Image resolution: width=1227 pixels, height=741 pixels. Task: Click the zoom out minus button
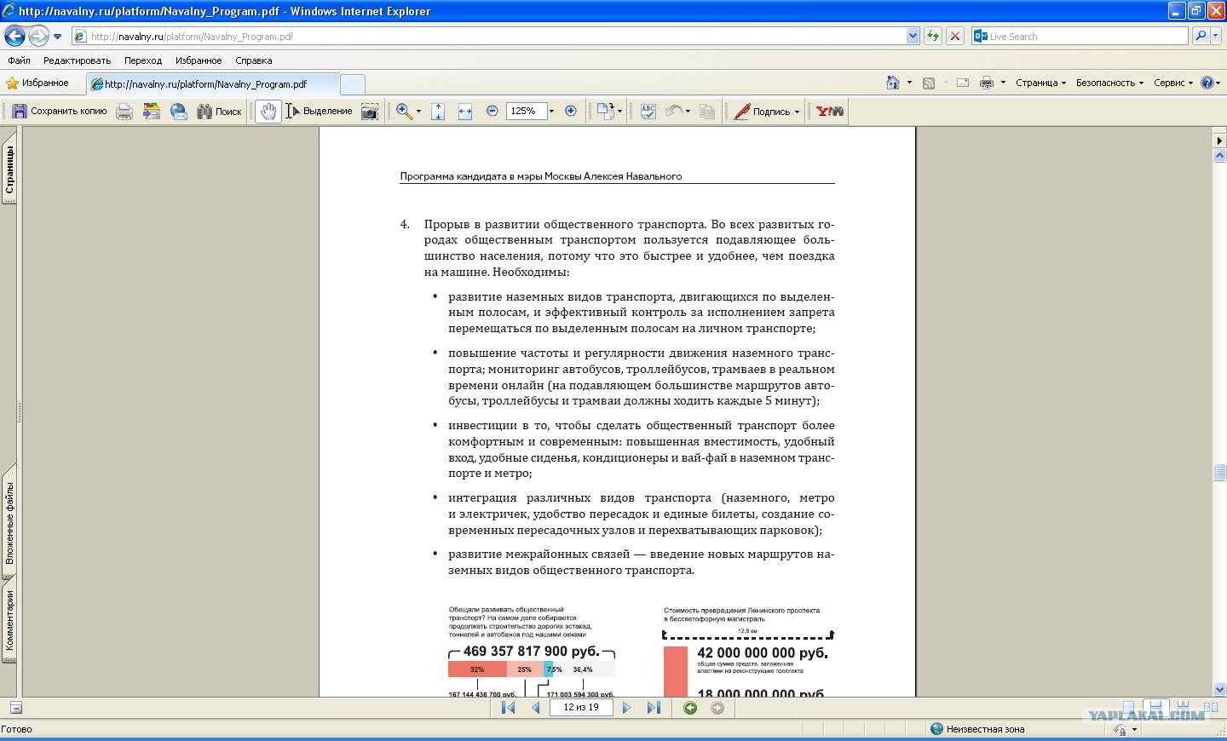tap(492, 111)
